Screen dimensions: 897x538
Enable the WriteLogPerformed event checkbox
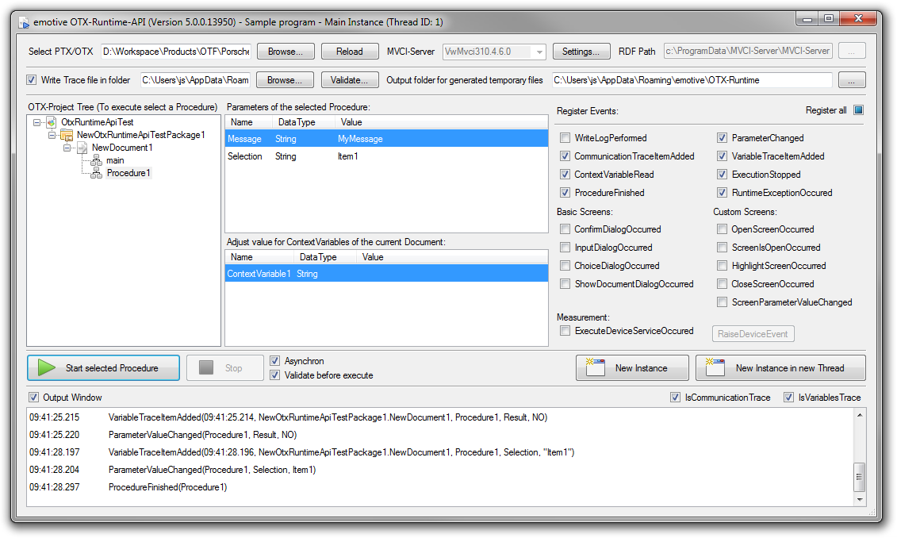565,138
